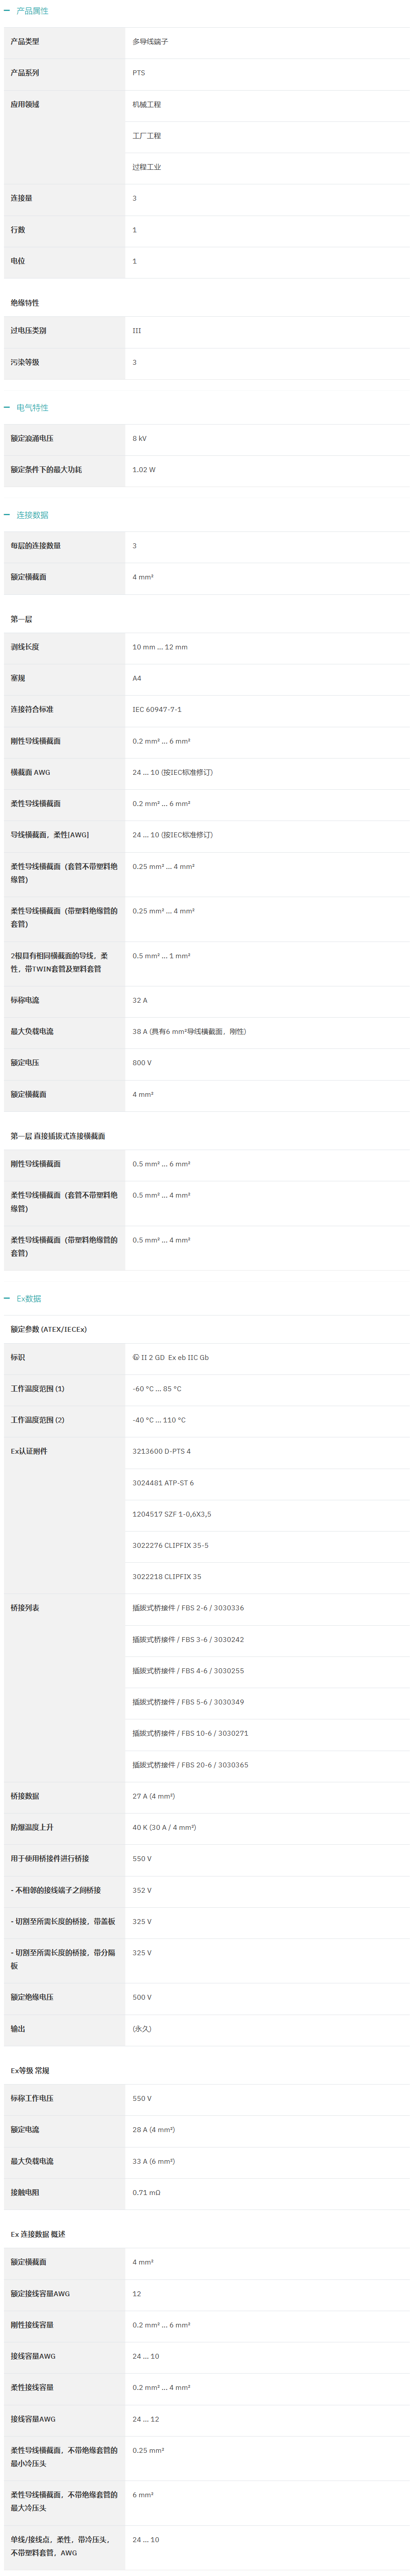Viewport: 412px width, 2576px height.
Task: Click the 第一层 直接插拔式连接横截面 heading
Action: 58,1136
